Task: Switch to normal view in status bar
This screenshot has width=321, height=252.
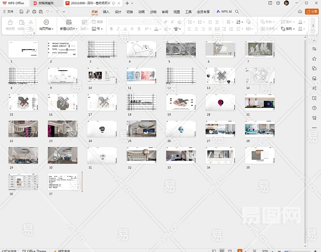Action: coord(214,251)
